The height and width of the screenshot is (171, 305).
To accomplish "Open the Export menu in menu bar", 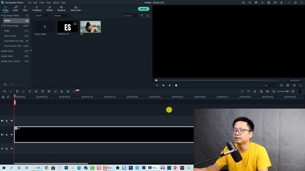I will [56, 3].
